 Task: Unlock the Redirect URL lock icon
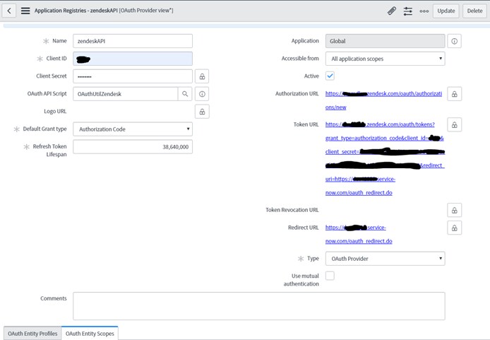click(x=455, y=228)
